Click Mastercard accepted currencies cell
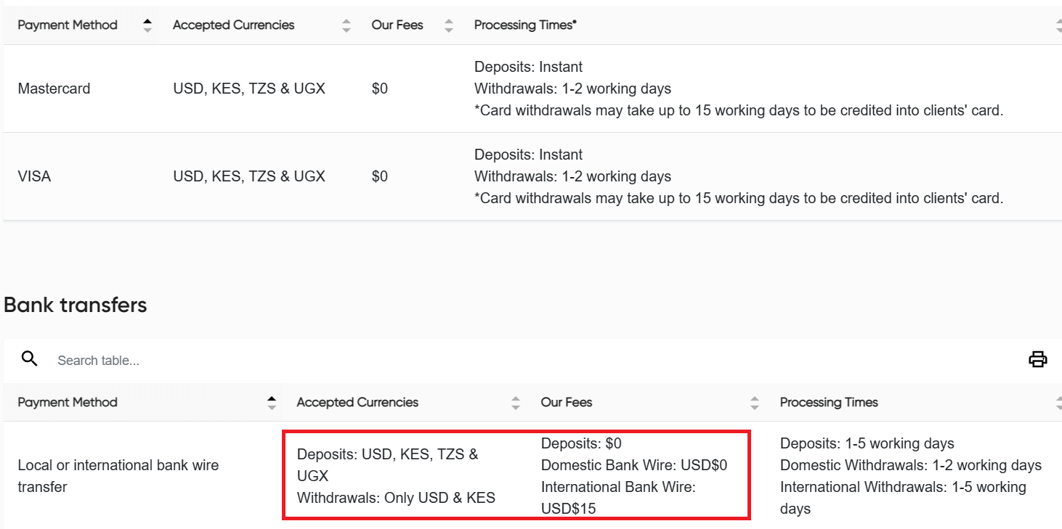The width and height of the screenshot is (1062, 529). coord(249,89)
